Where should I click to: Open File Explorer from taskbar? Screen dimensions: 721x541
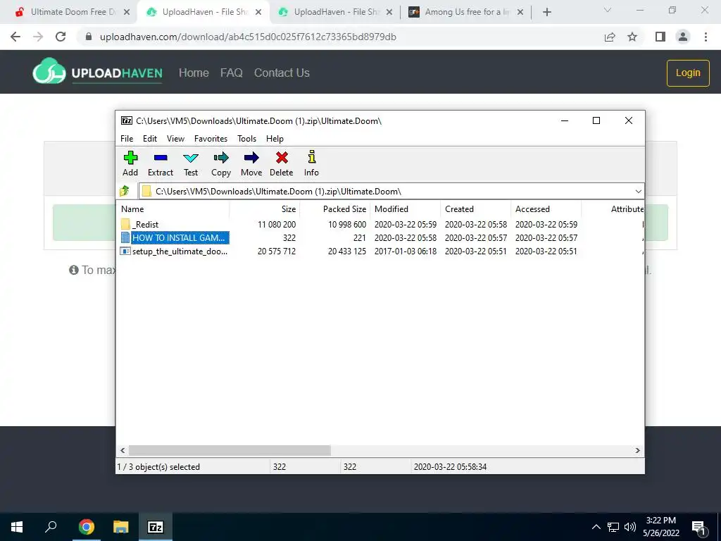(121, 527)
